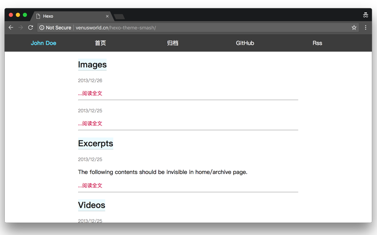Click 阅读全文 under the Images post
Viewport: 377px width, 235px height.
[90, 94]
